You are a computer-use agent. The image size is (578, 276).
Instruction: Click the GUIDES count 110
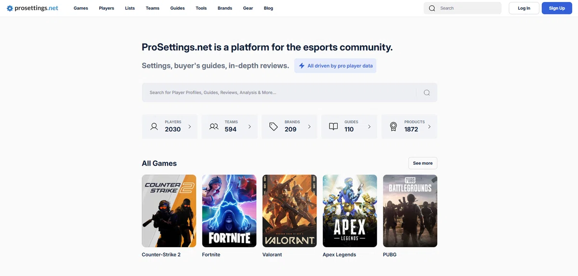click(349, 129)
